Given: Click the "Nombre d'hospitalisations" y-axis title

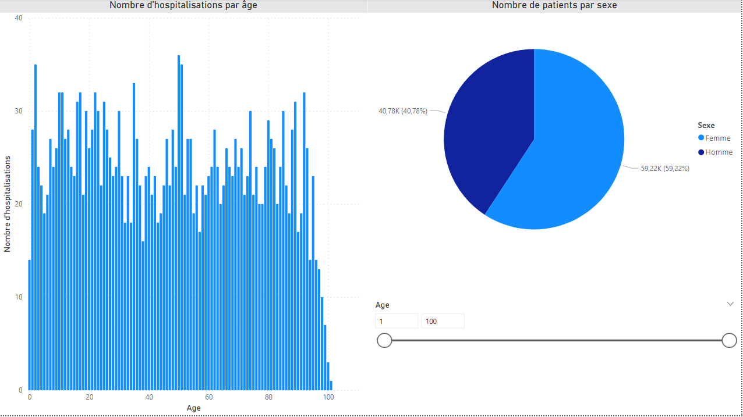Looking at the screenshot, I should [8, 204].
